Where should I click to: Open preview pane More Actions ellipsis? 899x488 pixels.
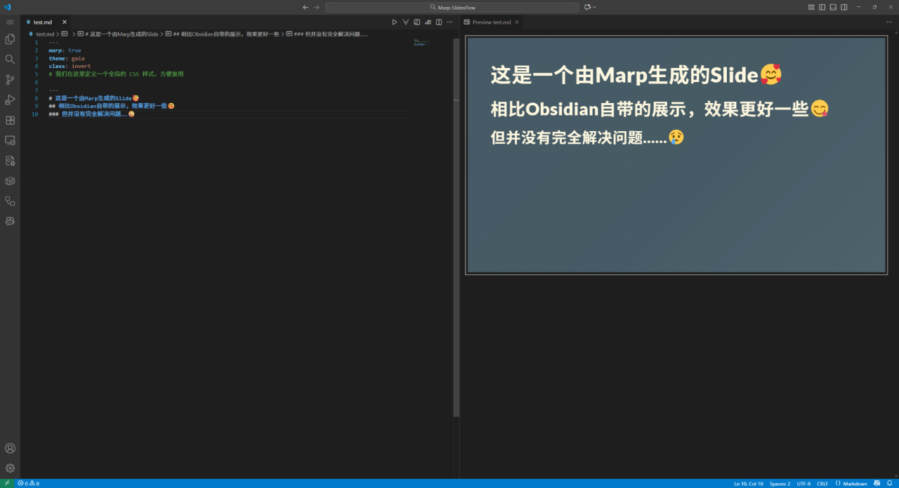click(x=889, y=22)
